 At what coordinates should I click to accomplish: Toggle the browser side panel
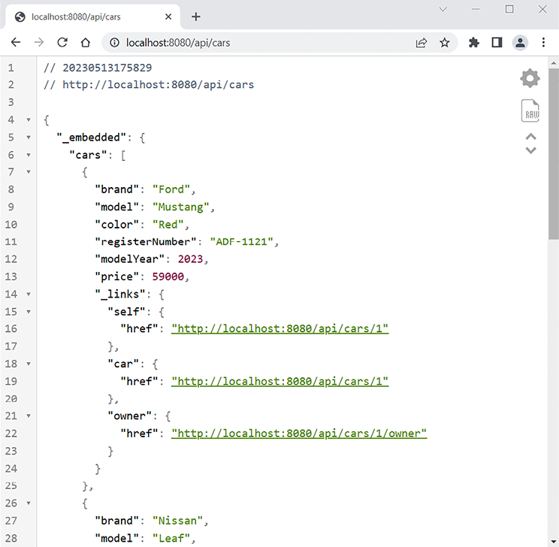coord(497,43)
